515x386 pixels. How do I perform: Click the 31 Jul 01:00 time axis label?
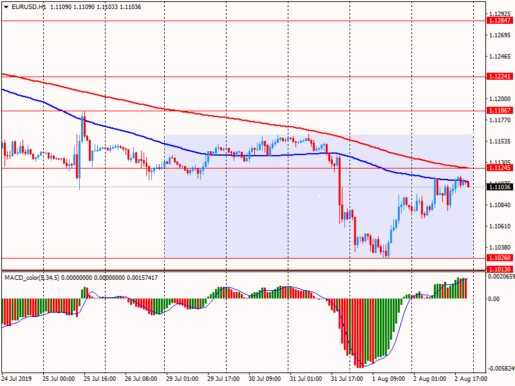click(306, 379)
